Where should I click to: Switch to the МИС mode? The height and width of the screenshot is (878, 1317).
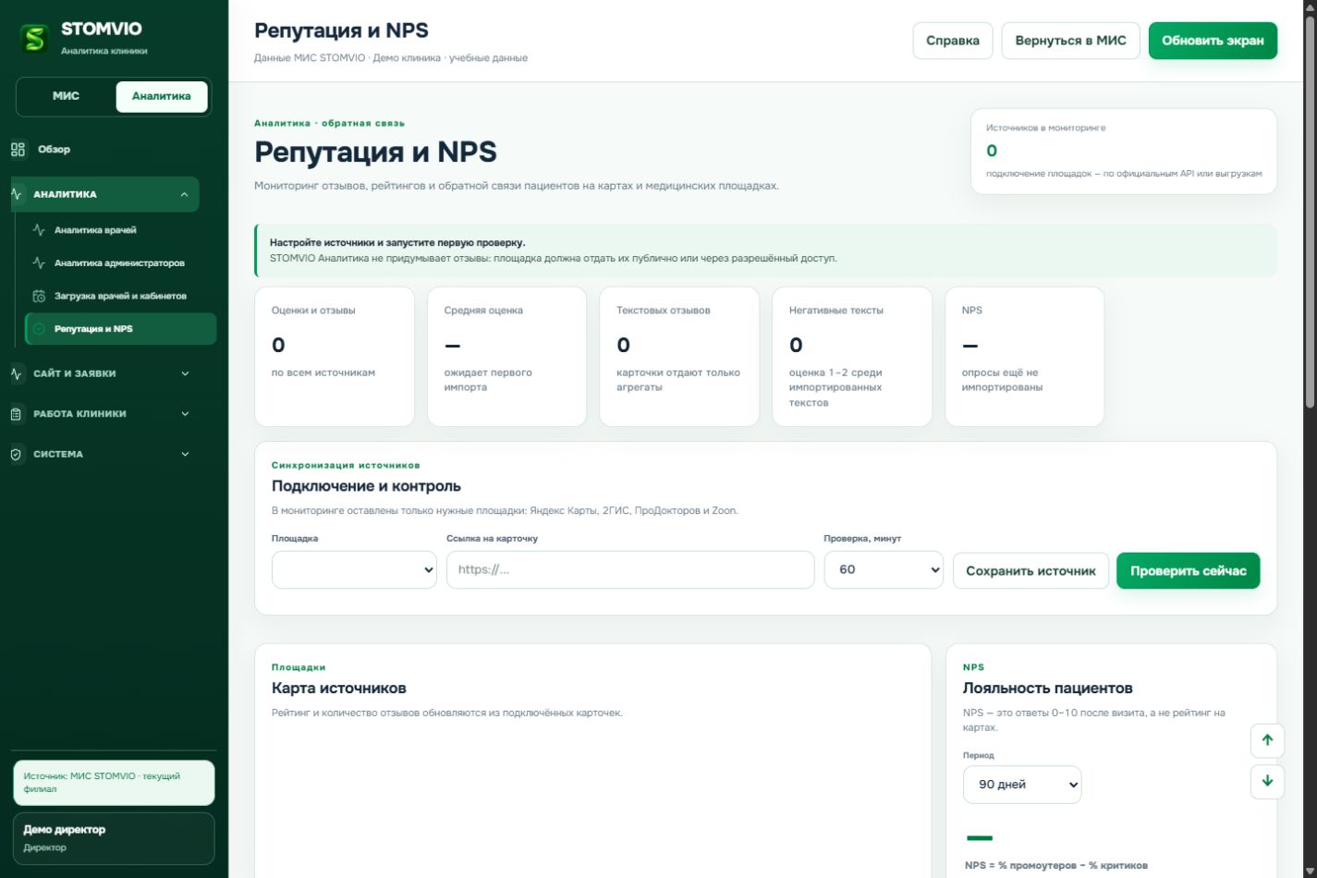67,96
